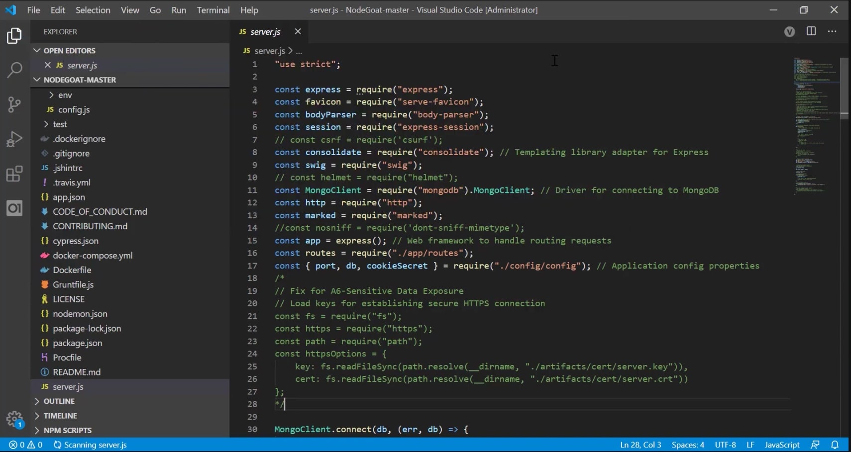Click the Manage gear icon
This screenshot has height=452, width=851.
point(14,419)
